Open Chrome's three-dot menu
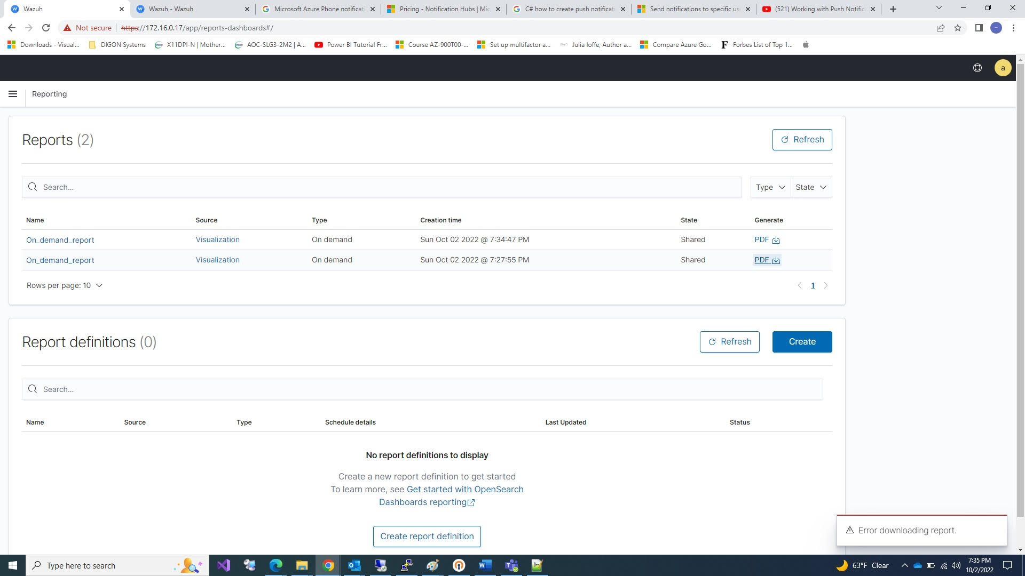Viewport: 1025px width, 576px height. (1014, 28)
